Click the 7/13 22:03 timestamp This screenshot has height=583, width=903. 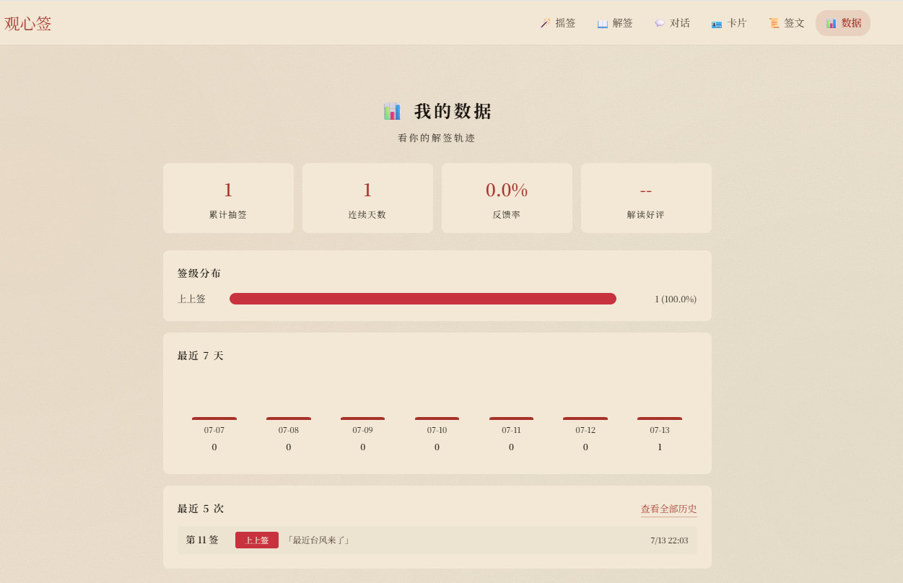click(x=669, y=540)
